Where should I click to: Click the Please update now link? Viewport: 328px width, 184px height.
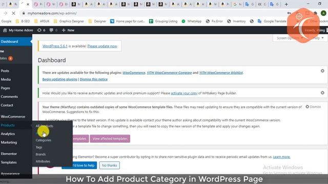coord(102,46)
